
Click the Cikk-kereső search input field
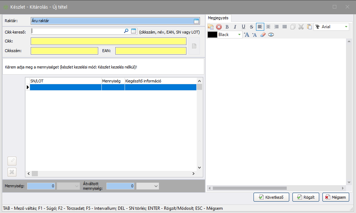77,31
